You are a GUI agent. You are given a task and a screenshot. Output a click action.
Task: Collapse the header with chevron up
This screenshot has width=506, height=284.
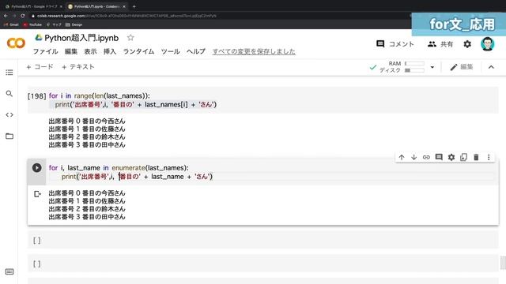tap(491, 67)
